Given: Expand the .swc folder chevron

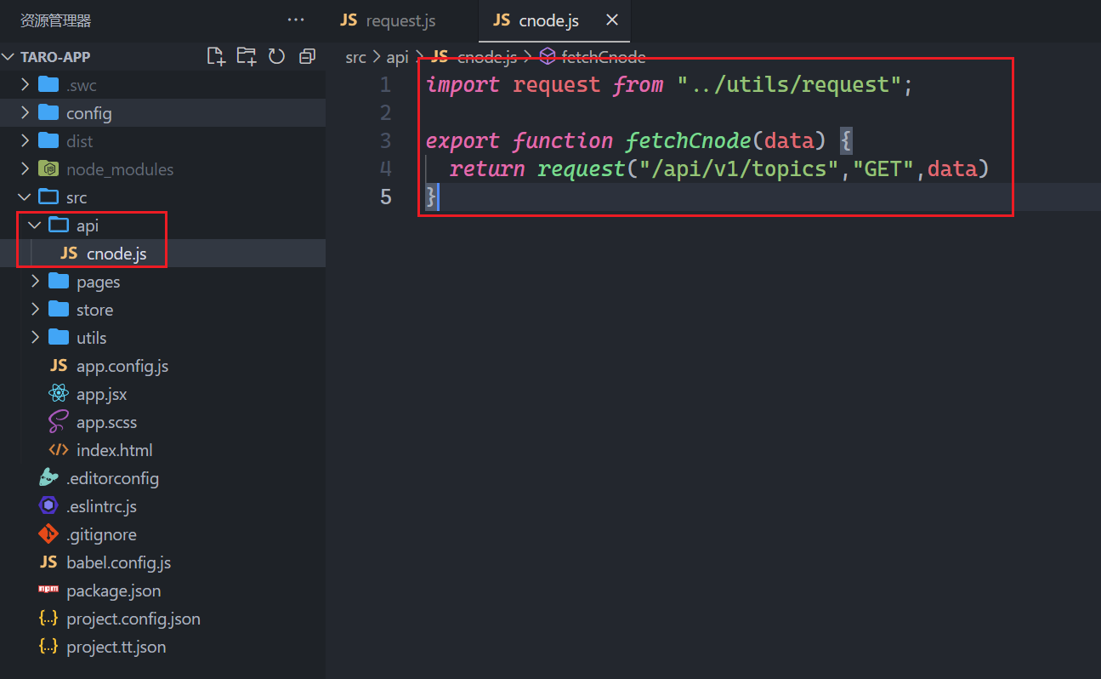Looking at the screenshot, I should (x=25, y=85).
